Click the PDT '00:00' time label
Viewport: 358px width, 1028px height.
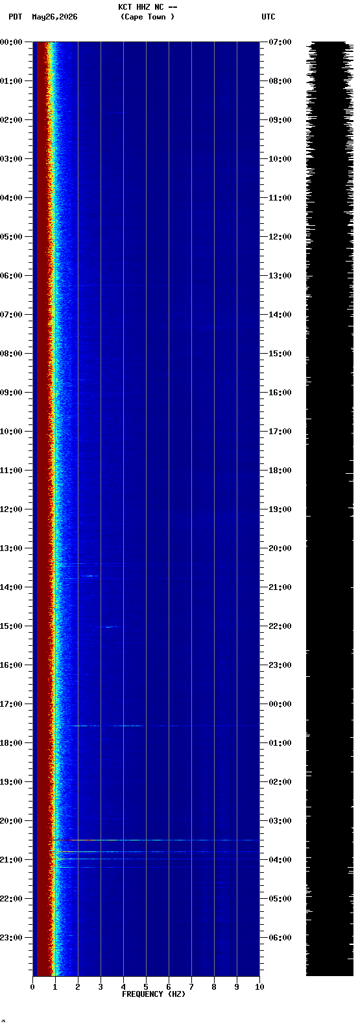(12, 42)
